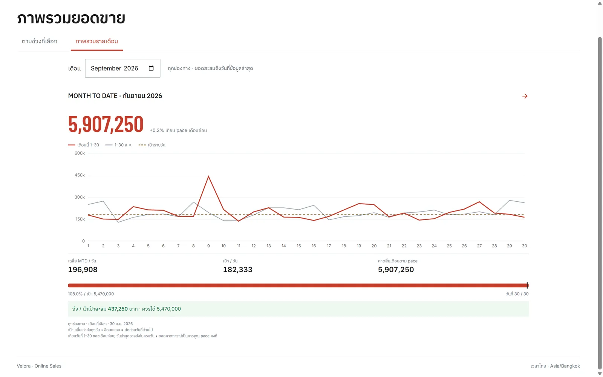The width and height of the screenshot is (603, 377).
Task: Click the 182,333 daily target value
Action: [238, 270]
